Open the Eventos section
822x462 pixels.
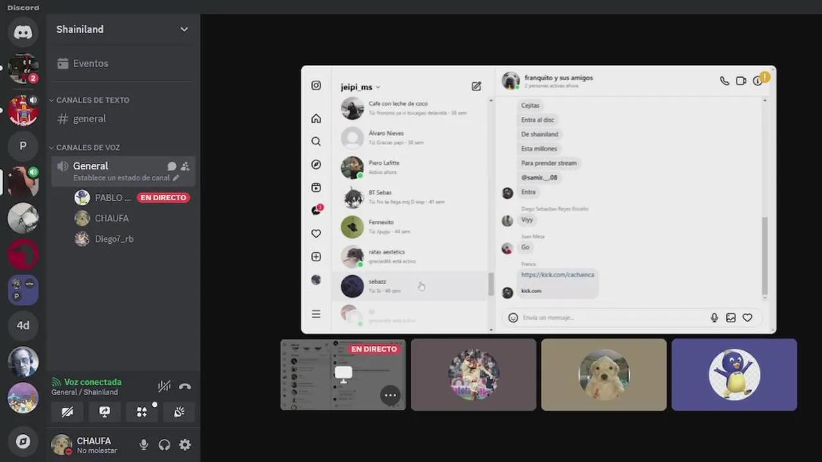pos(123,64)
